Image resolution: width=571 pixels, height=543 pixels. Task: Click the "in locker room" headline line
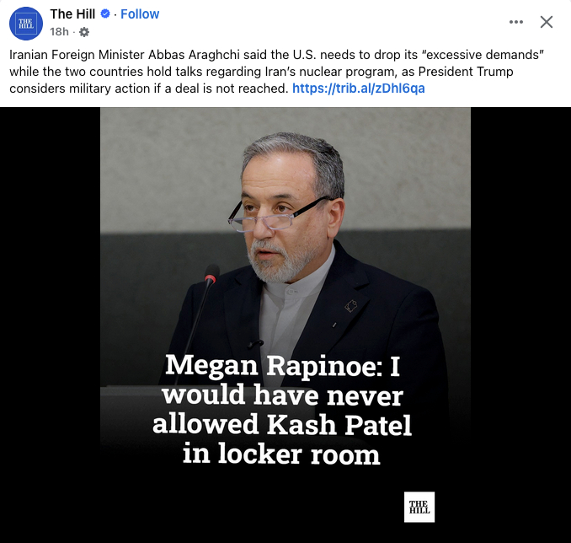click(x=281, y=454)
